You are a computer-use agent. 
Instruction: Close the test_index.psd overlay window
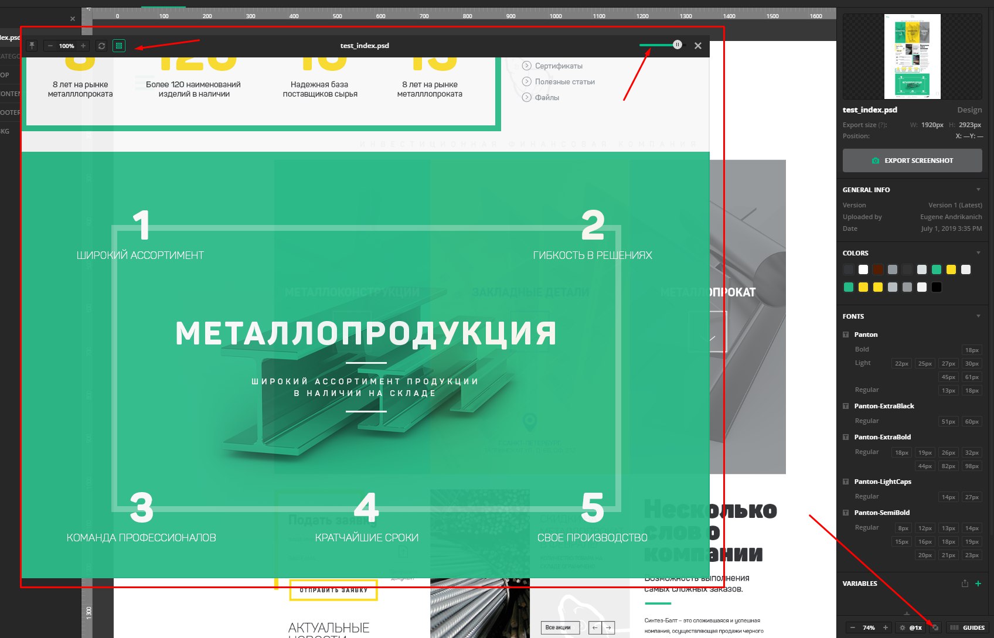698,46
